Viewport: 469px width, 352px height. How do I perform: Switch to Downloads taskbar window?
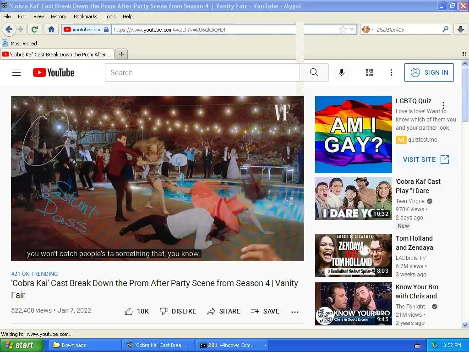(84, 345)
